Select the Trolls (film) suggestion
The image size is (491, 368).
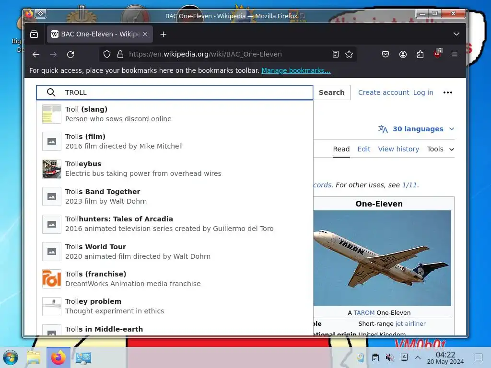[175, 141]
